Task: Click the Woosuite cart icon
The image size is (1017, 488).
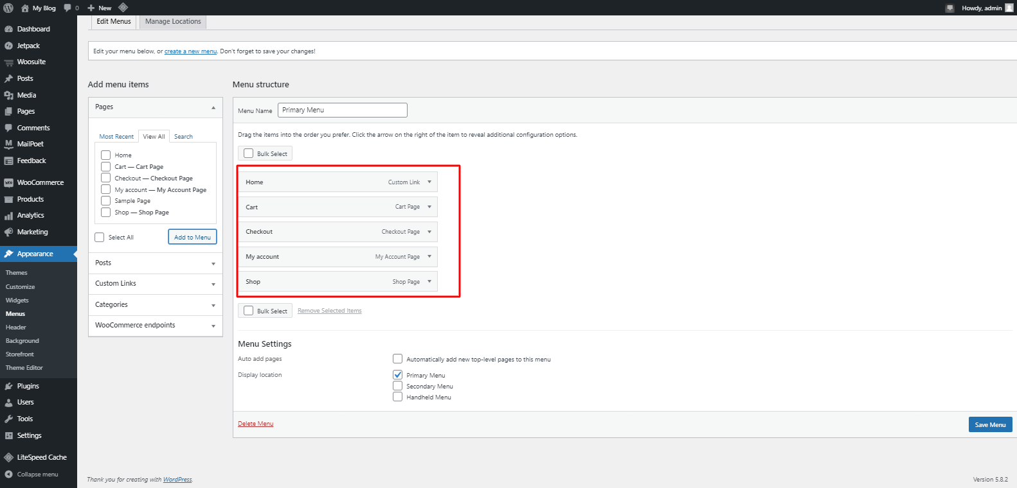Action: (8, 62)
